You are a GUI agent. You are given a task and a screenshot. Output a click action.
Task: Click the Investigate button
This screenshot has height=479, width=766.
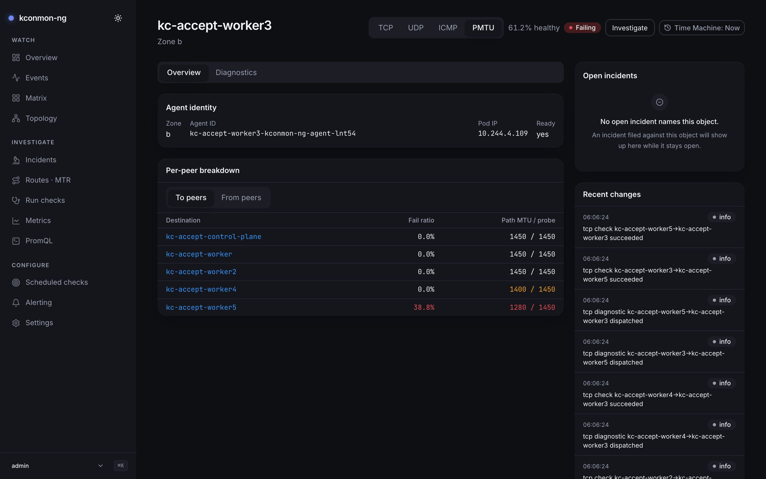click(x=630, y=28)
